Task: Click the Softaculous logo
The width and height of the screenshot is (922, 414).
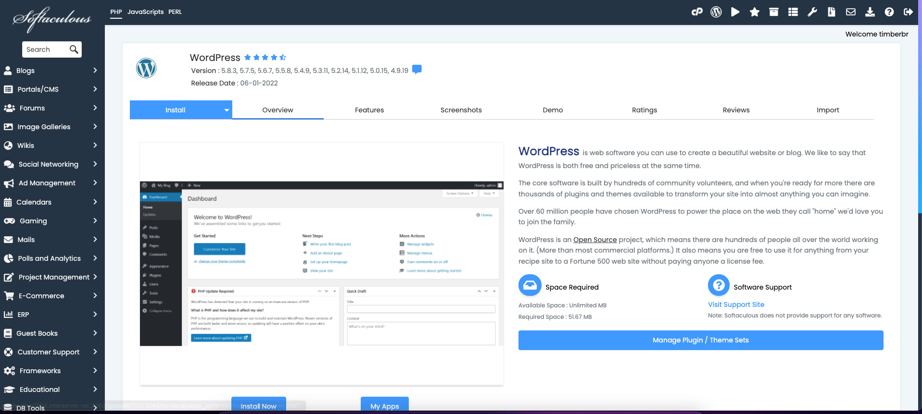Action: pos(52,19)
